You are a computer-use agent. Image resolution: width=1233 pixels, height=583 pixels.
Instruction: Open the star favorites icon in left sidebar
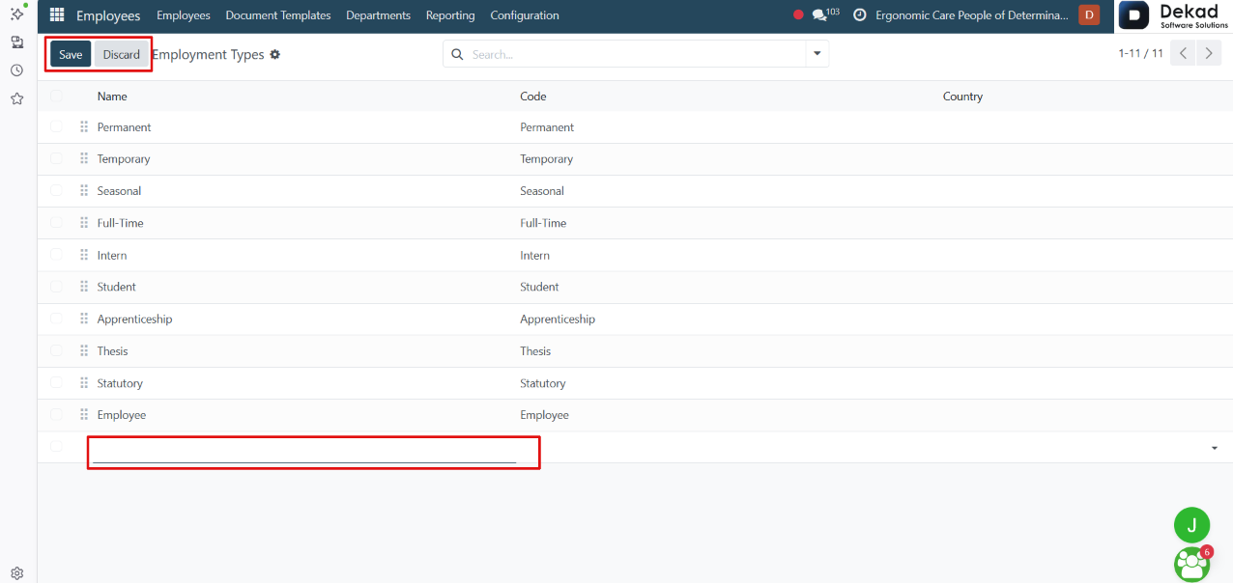tap(16, 98)
